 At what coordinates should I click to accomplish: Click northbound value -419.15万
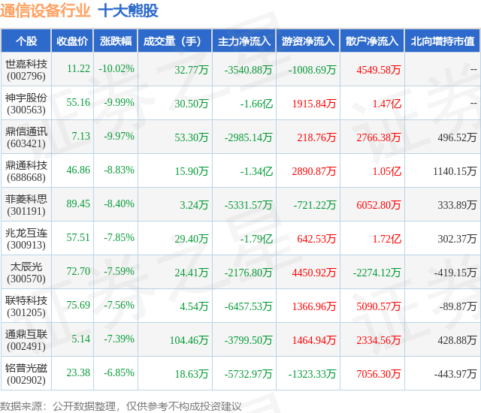coord(455,273)
